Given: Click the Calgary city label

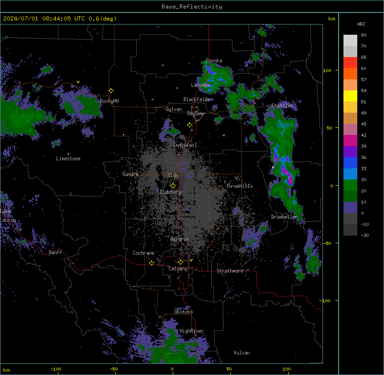Looking at the screenshot, I should 178,269.
